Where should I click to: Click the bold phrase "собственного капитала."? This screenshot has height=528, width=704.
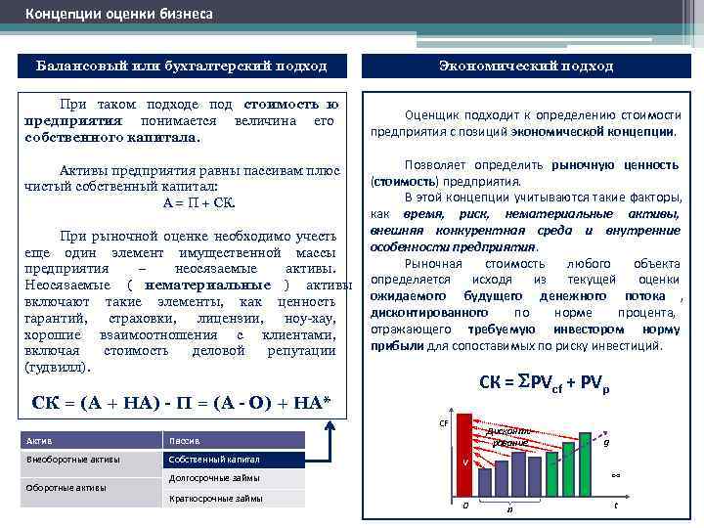pyautogui.click(x=112, y=138)
